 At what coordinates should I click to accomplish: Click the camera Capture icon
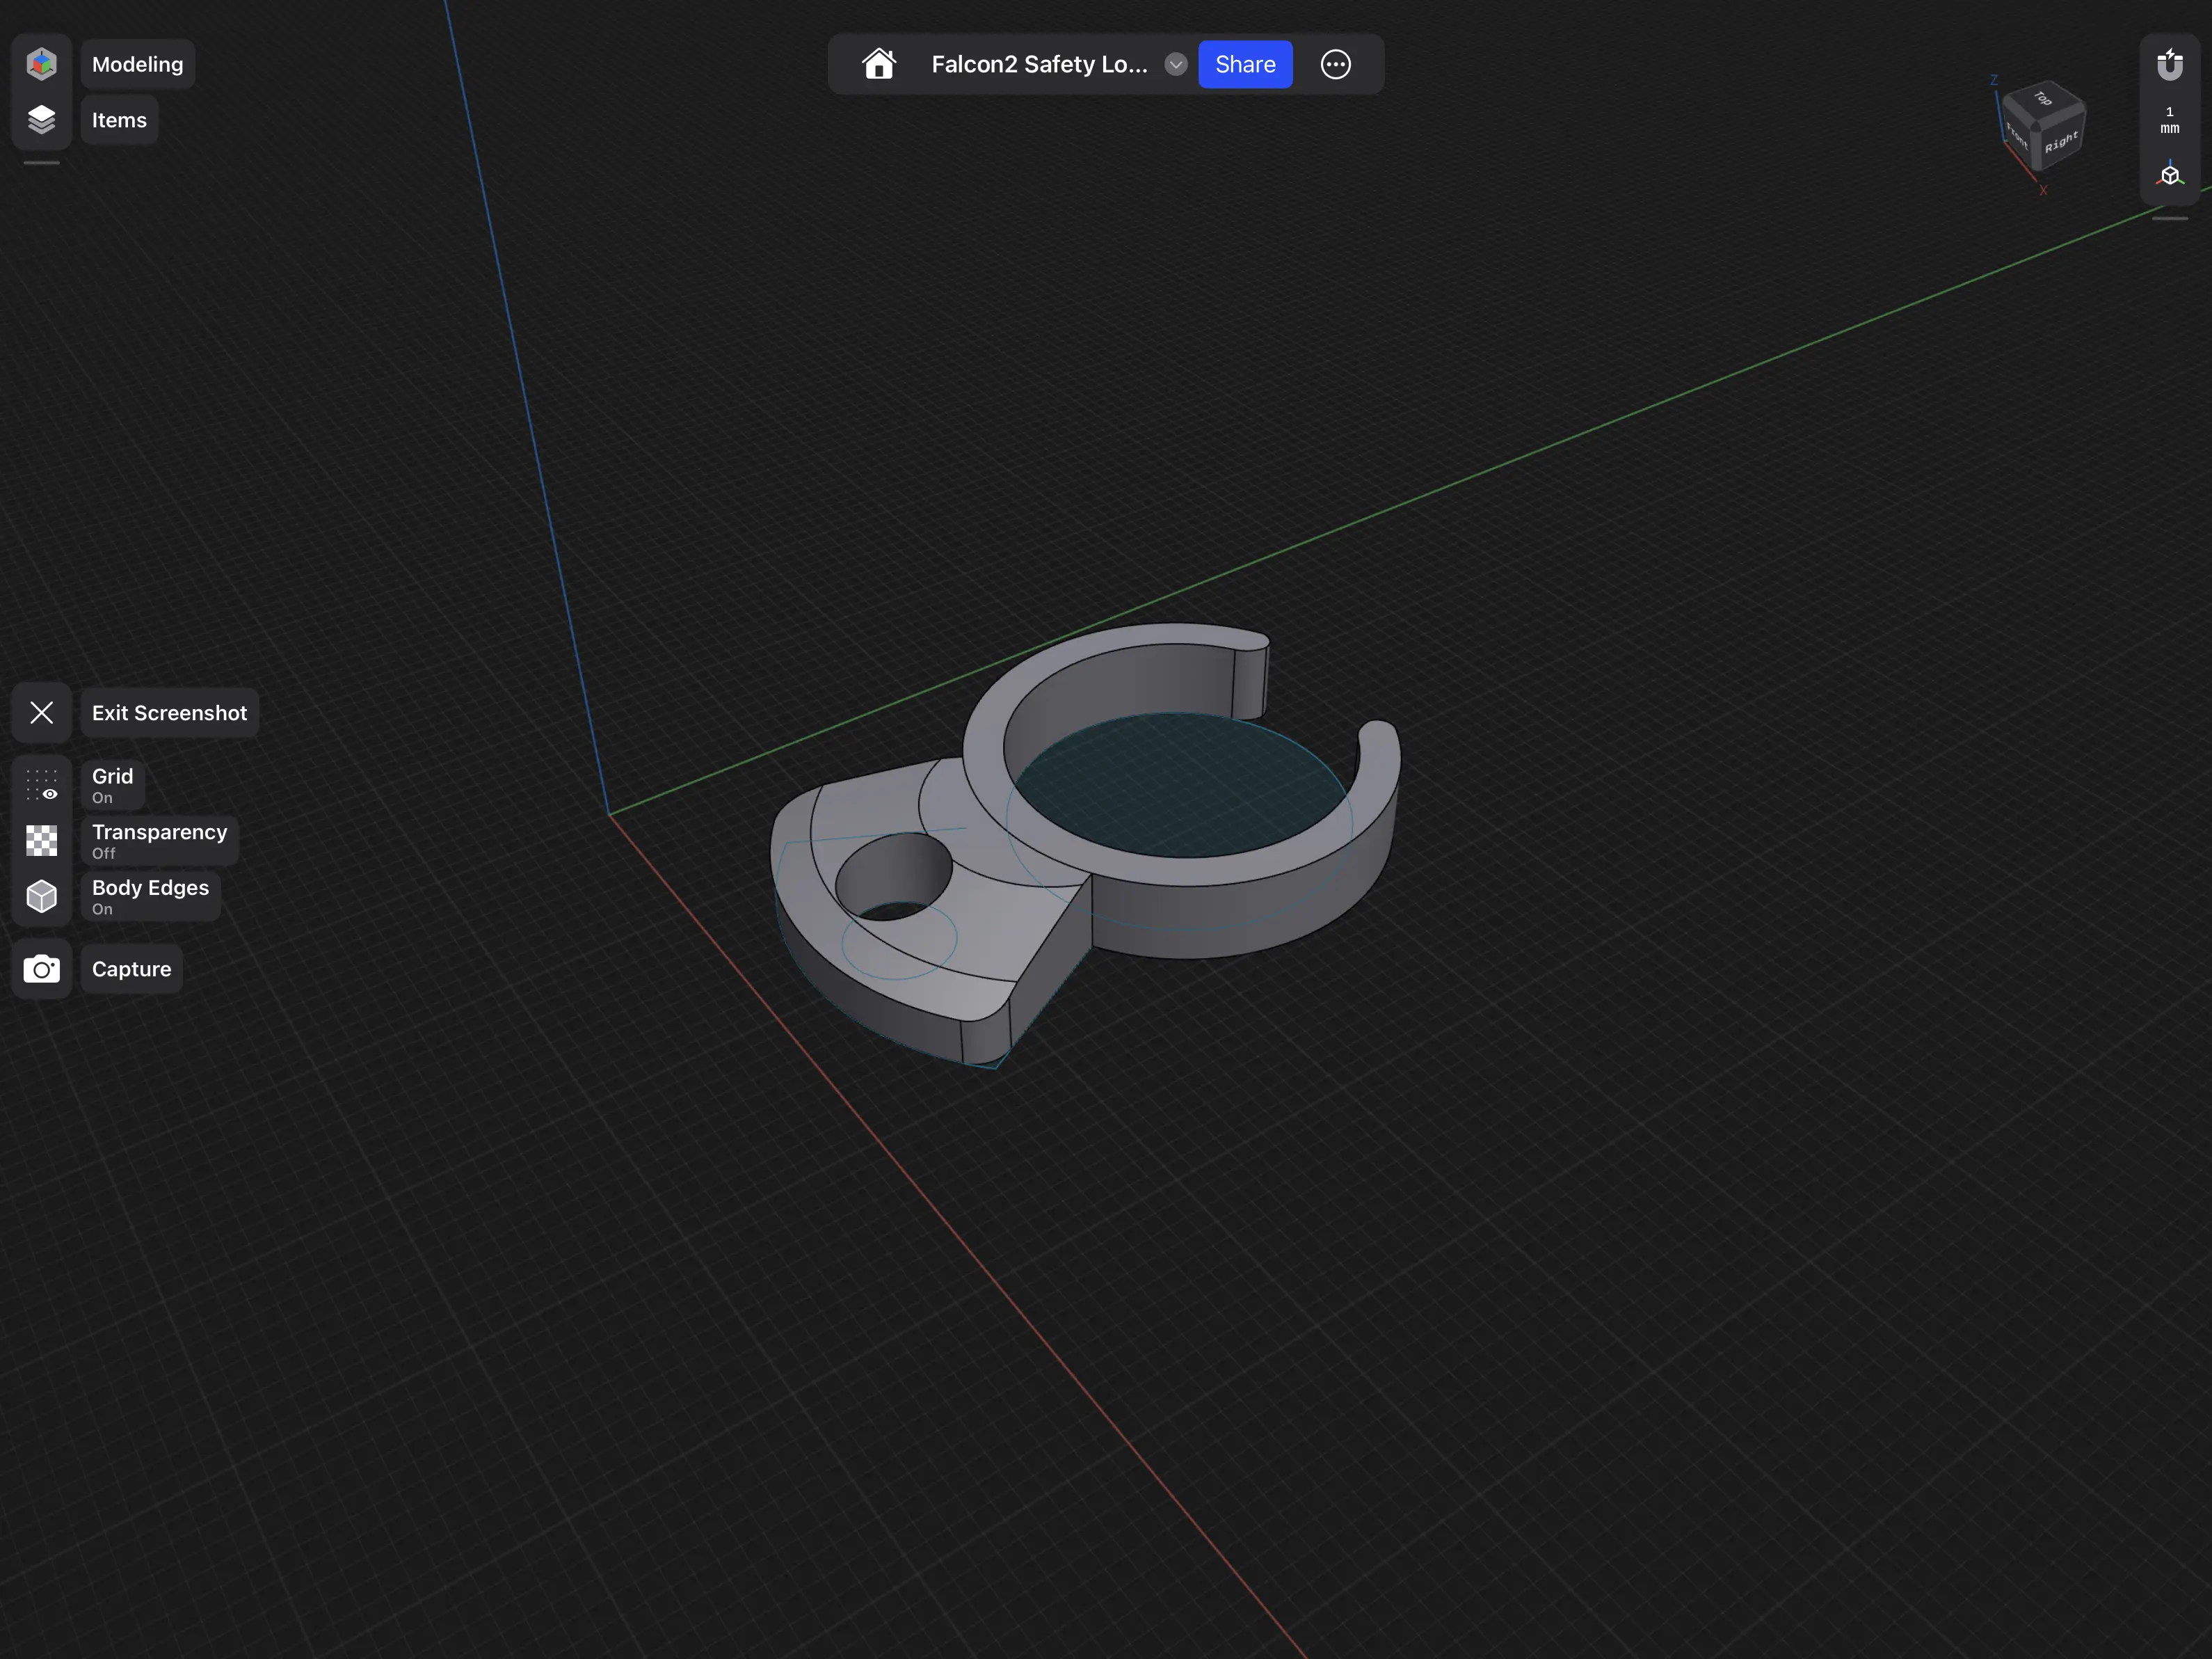(x=41, y=969)
